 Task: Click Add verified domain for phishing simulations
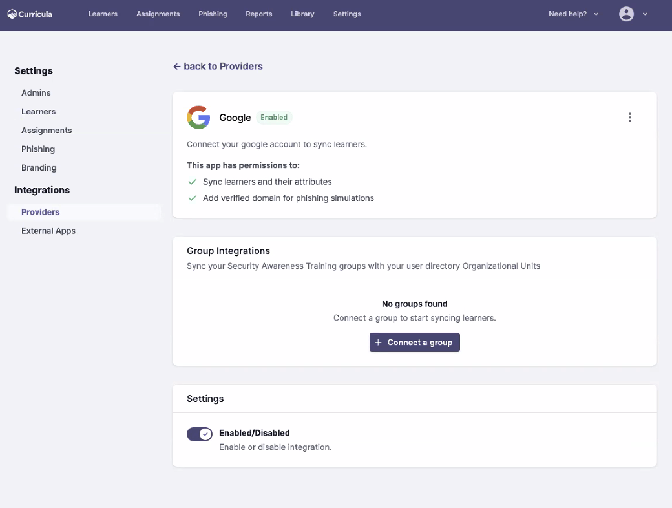[288, 198]
